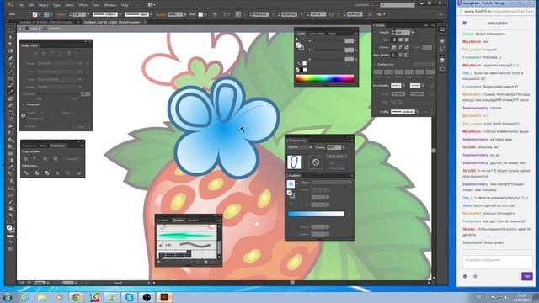Click the Minus Front shape mode in Pathfinder
This screenshot has width=539, height=303.
coord(35,159)
